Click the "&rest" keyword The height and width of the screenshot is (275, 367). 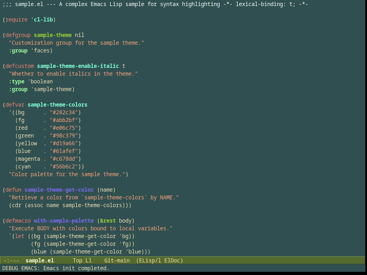coord(108,221)
